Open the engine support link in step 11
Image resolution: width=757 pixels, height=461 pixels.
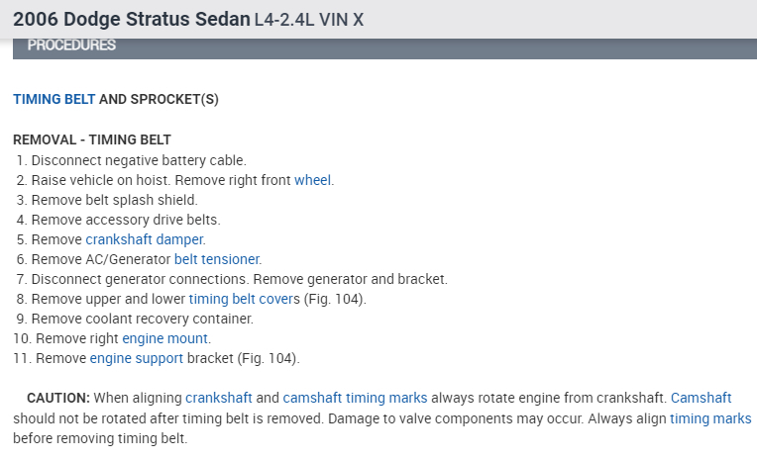click(136, 358)
